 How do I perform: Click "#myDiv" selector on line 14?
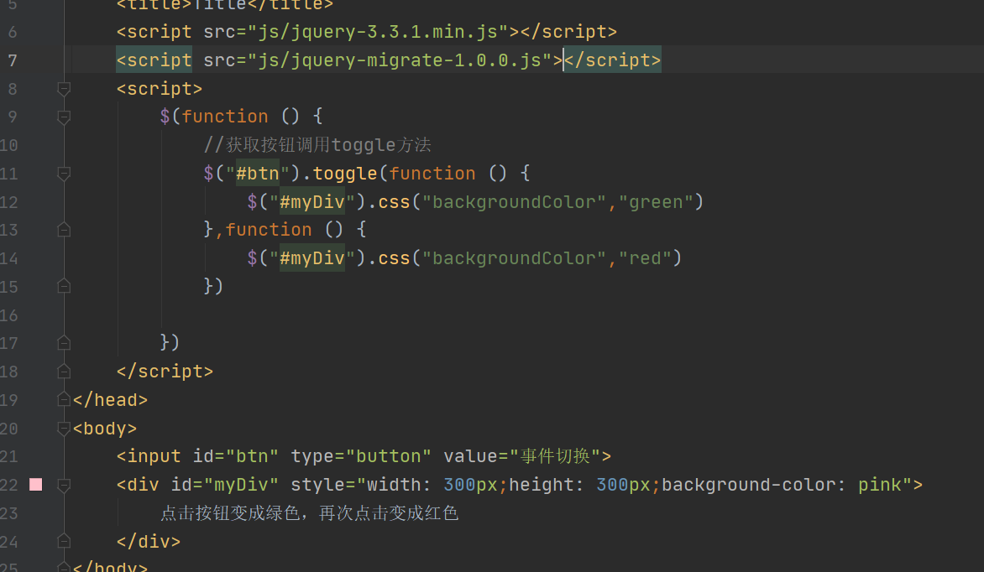312,258
